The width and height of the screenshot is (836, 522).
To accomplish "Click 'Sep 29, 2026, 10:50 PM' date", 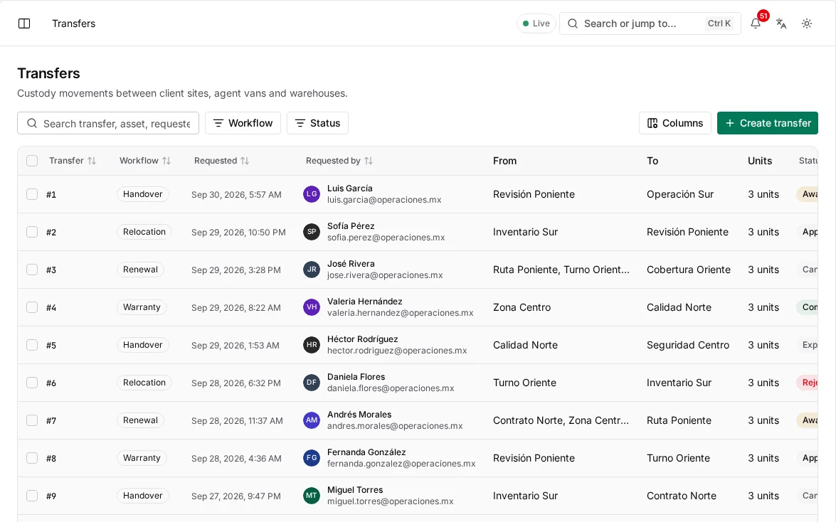I will (238, 232).
